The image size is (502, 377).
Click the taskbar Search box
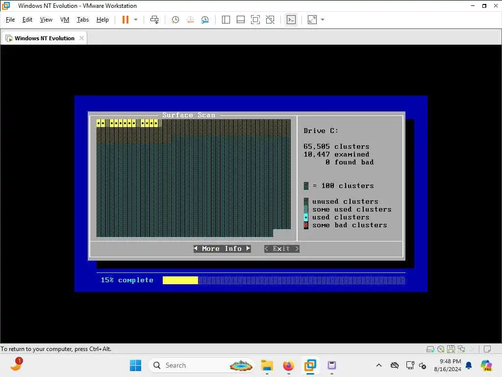tap(201, 365)
